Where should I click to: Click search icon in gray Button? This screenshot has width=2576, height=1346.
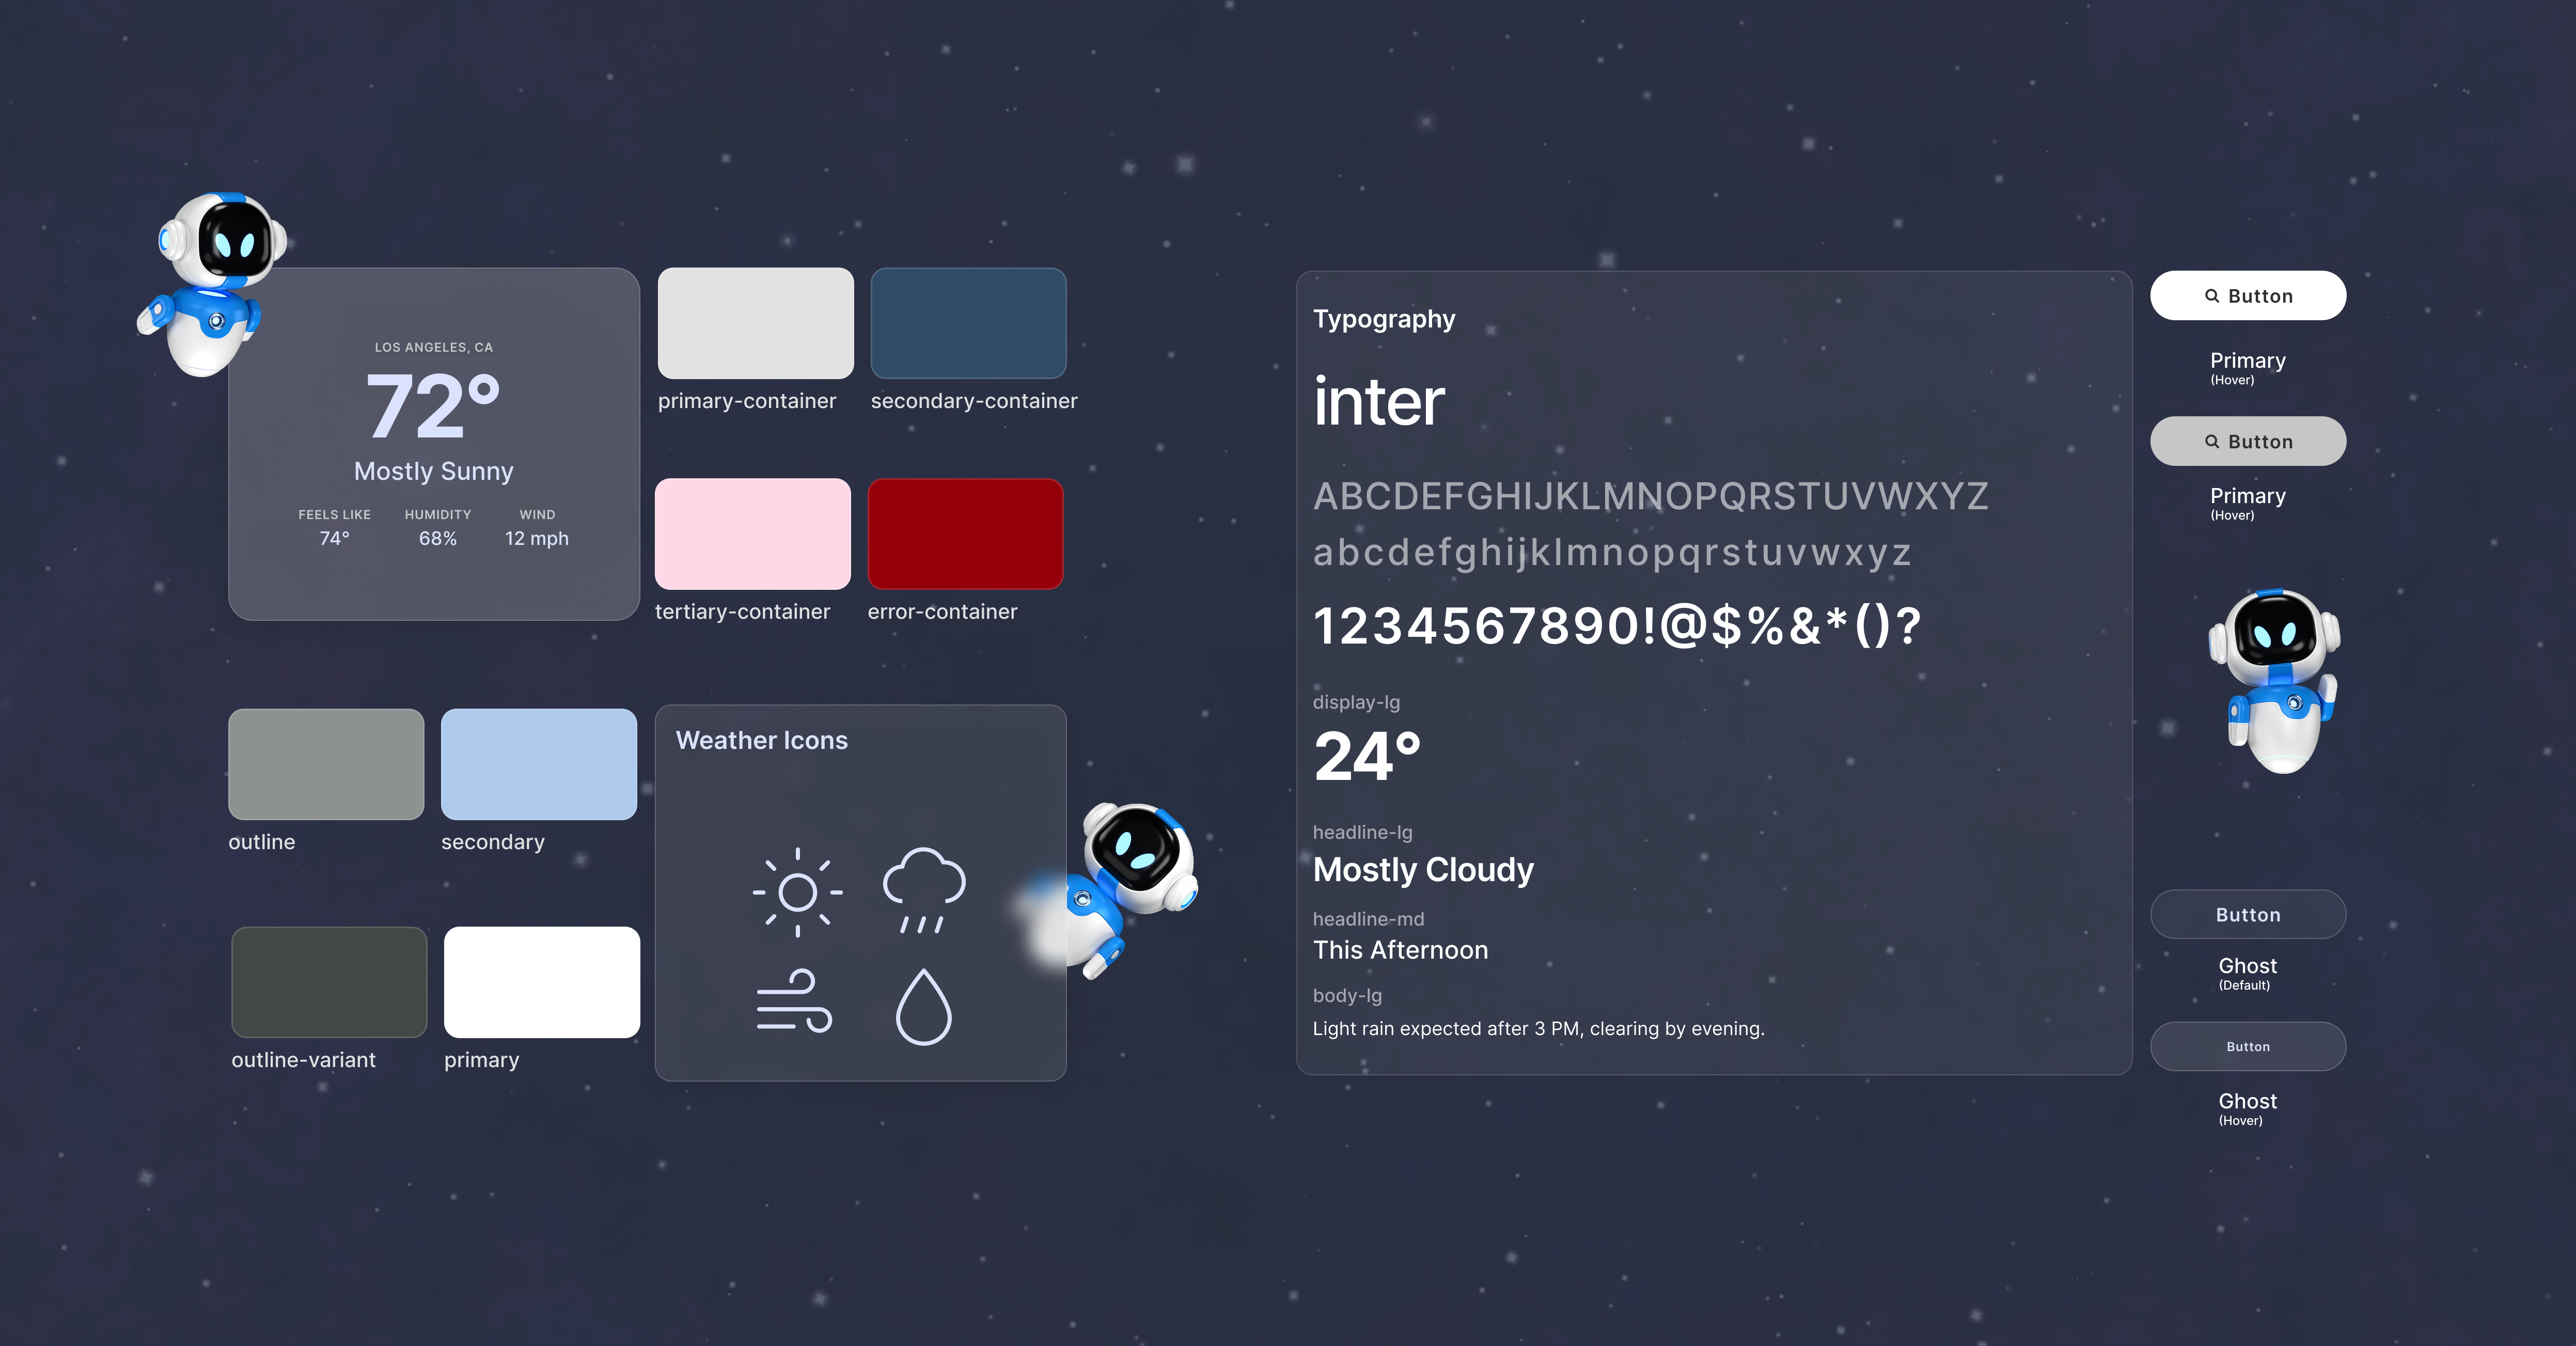(x=2212, y=441)
